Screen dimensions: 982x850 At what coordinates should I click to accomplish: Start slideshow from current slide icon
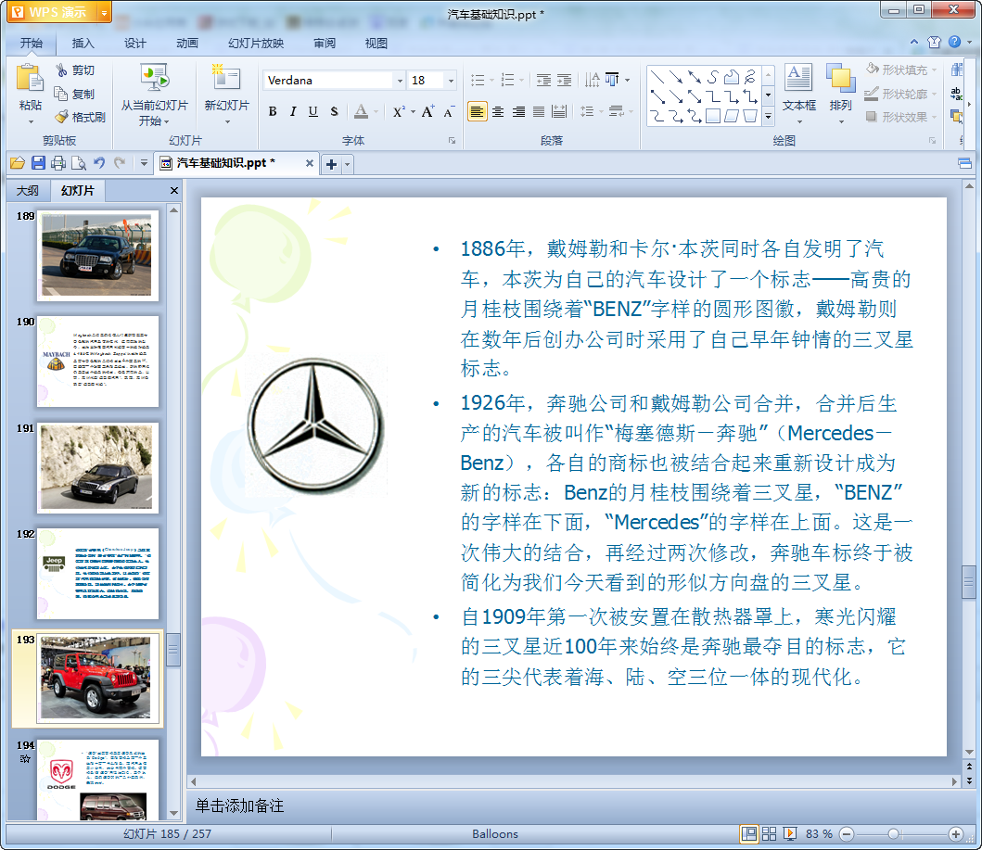click(154, 79)
